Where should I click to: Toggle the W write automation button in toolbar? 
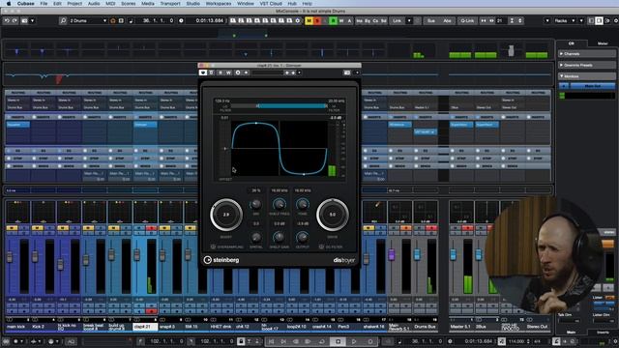[x=341, y=20]
